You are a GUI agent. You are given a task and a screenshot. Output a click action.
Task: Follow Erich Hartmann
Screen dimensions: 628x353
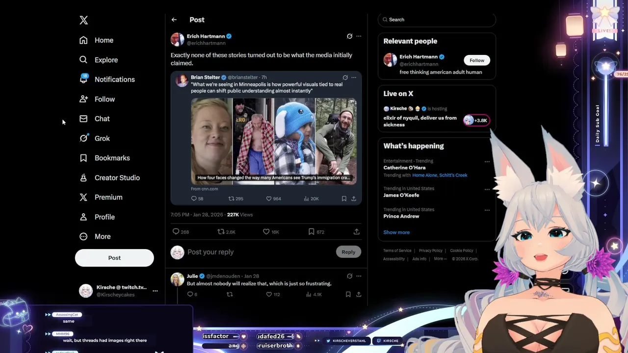click(477, 60)
